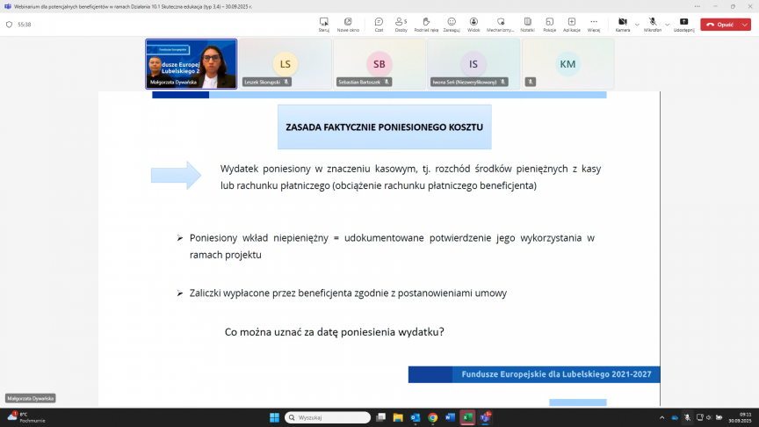Open the Czat panel
This screenshot has height=427, width=759.
pos(379,24)
